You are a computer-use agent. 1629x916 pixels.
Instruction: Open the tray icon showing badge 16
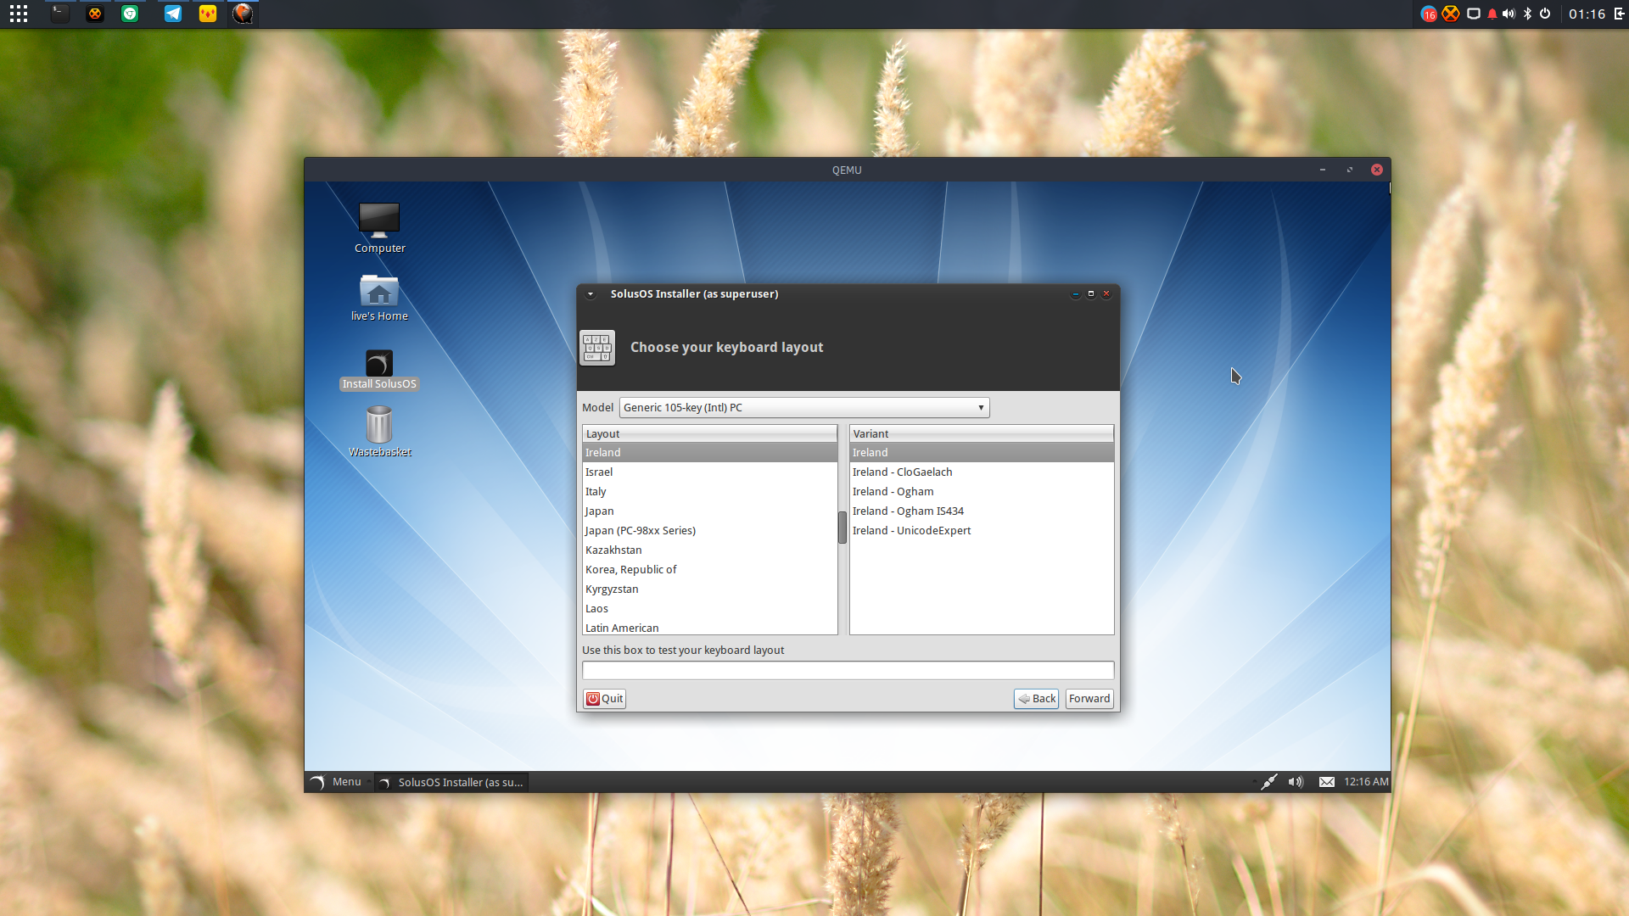pyautogui.click(x=1429, y=14)
